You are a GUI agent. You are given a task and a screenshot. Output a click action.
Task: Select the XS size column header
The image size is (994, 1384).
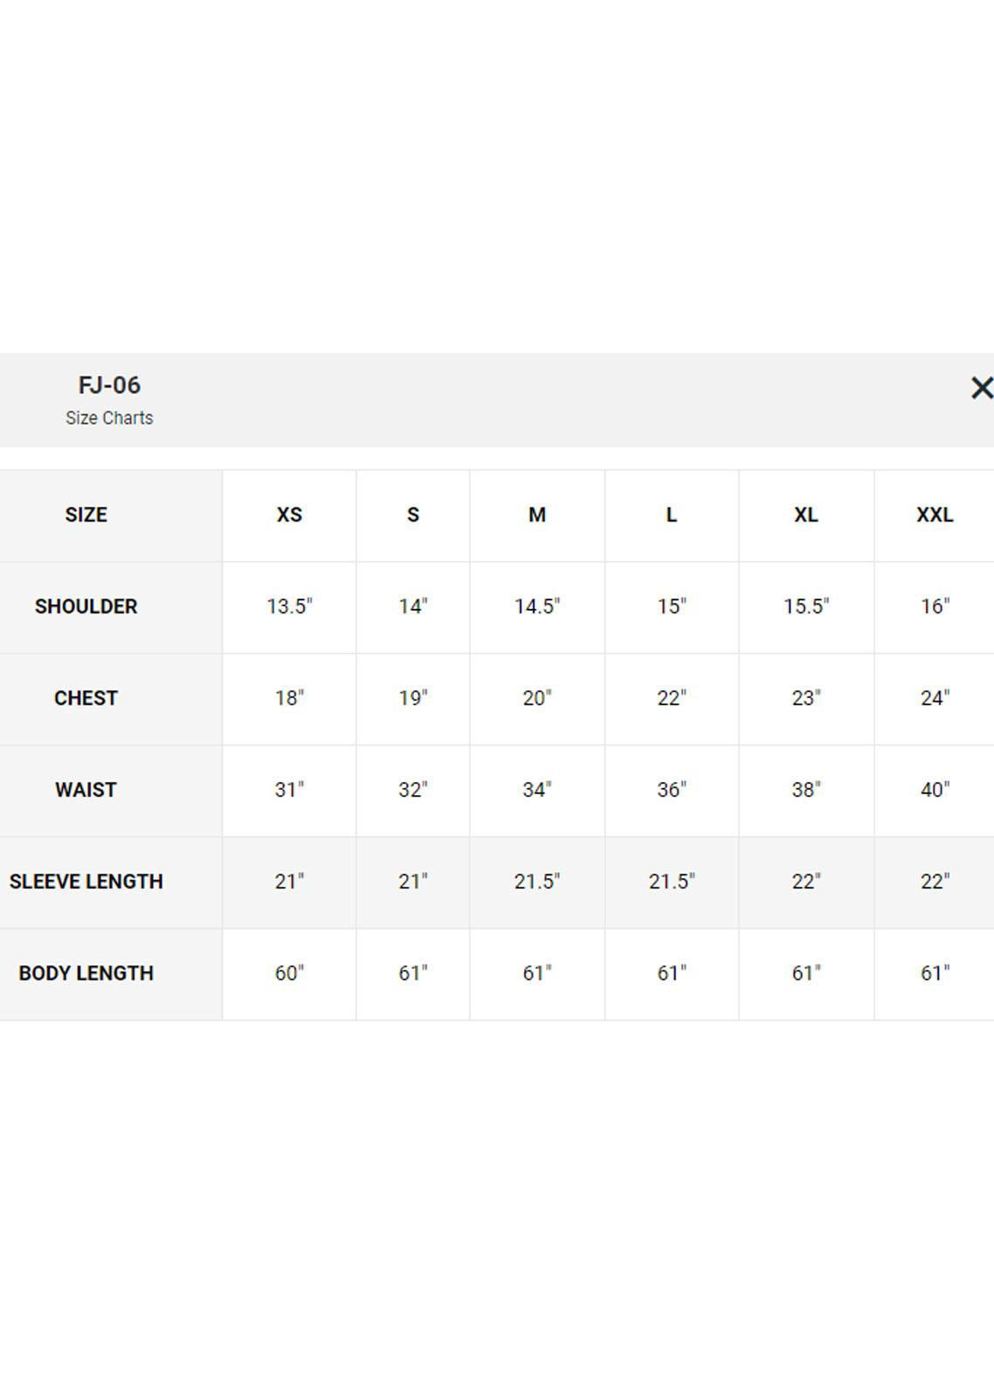coord(289,516)
